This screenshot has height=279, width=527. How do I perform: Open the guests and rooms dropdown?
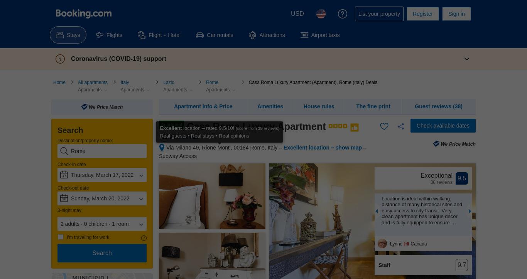click(102, 224)
